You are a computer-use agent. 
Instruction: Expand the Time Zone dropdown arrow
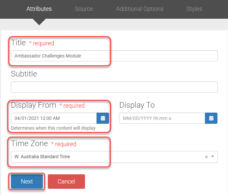pos(213,157)
